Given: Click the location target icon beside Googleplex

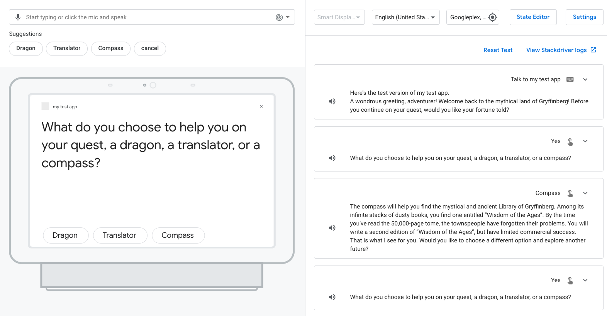Looking at the screenshot, I should (492, 17).
